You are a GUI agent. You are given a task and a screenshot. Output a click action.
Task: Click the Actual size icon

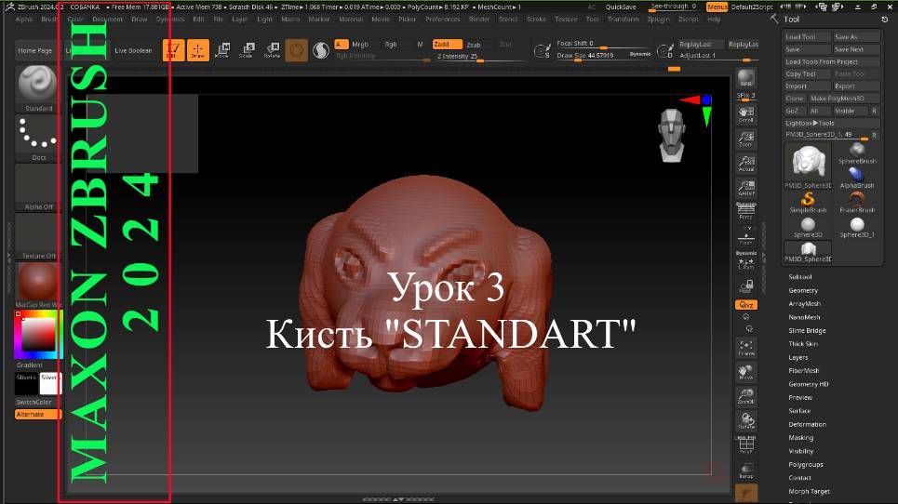[745, 163]
